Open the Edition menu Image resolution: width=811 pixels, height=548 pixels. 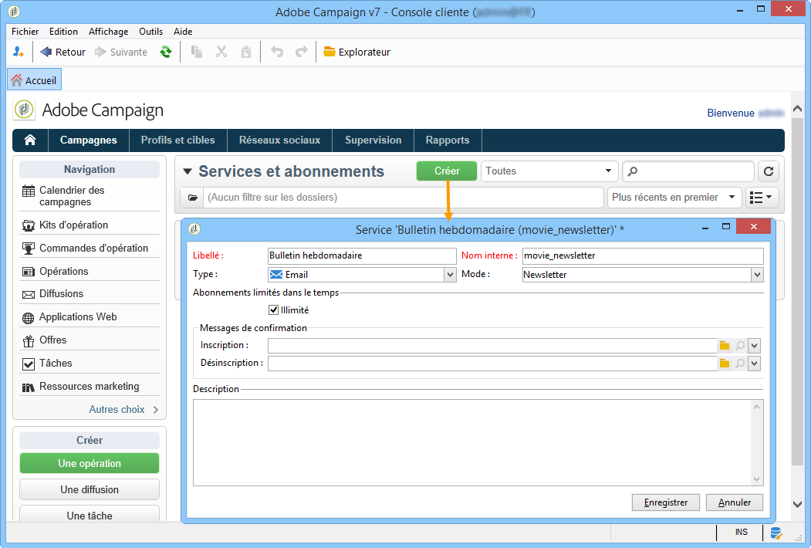click(63, 32)
